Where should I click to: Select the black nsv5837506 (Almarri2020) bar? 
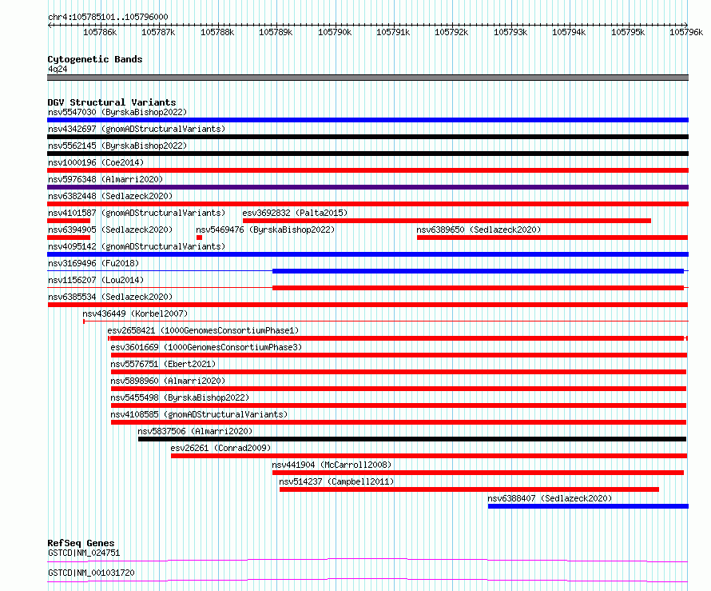[x=412, y=439]
